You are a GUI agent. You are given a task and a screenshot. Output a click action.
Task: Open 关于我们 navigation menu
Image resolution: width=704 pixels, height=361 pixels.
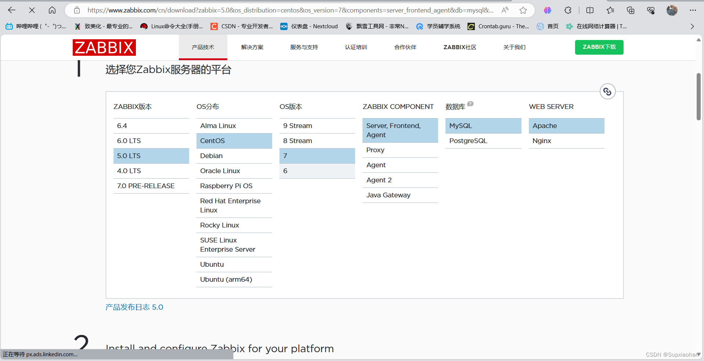coord(514,47)
